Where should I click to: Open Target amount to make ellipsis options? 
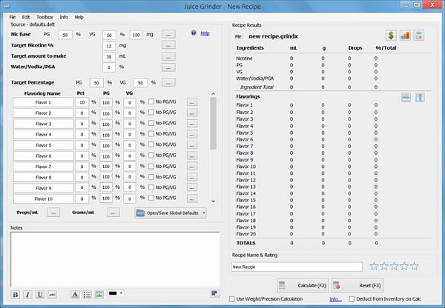pyautogui.click(x=168, y=57)
